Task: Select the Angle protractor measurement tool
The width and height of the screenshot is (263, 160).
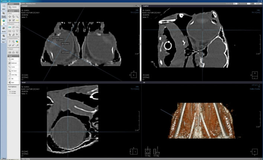Action: (x=17, y=27)
